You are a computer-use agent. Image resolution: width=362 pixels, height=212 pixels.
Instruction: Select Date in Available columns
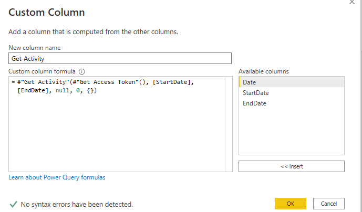point(292,82)
